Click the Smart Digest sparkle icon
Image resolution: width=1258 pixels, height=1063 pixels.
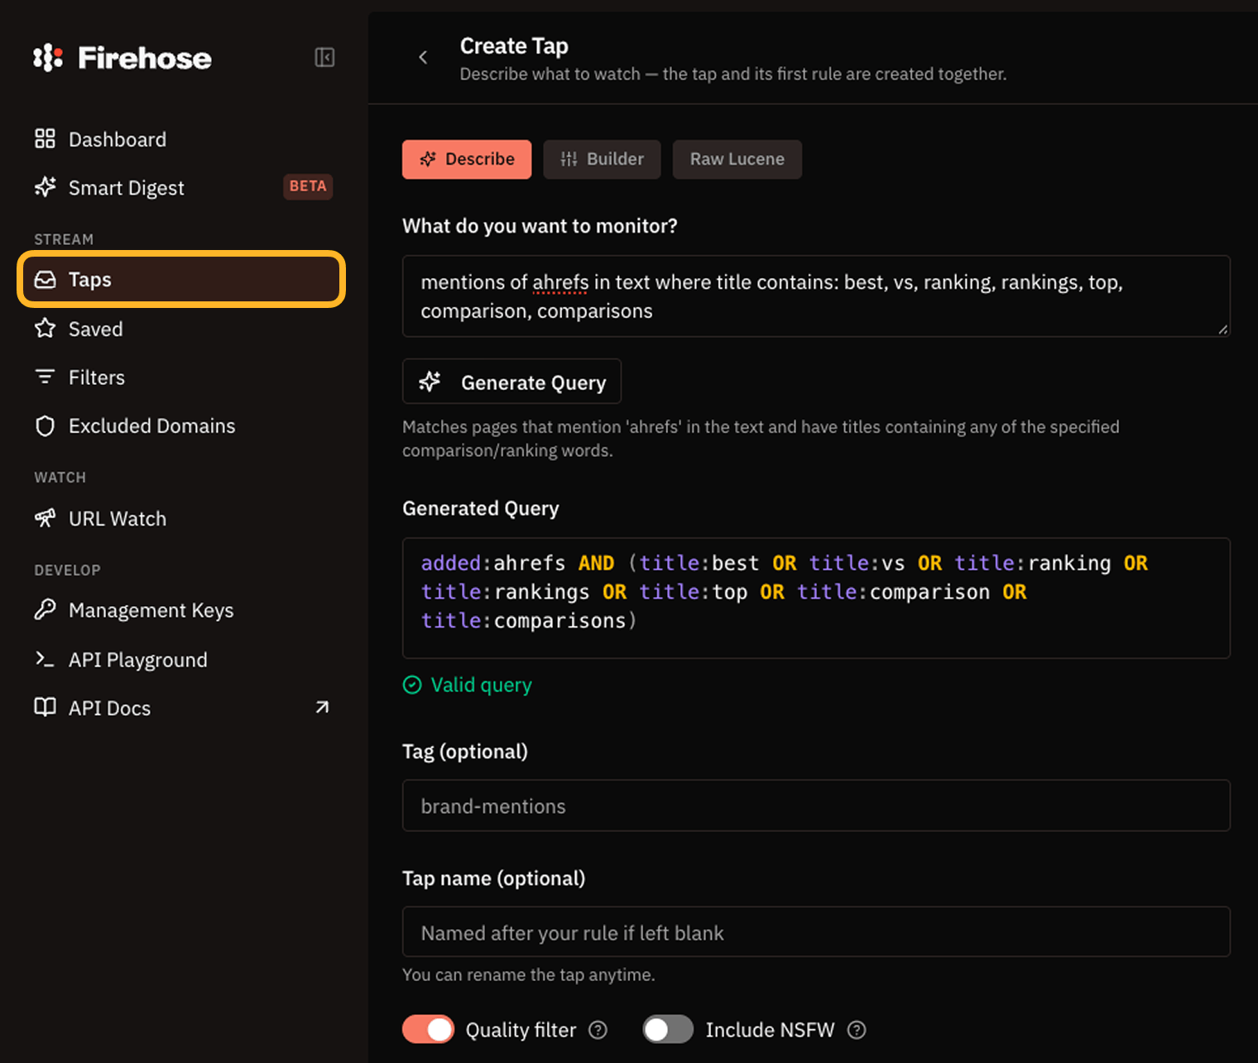tap(45, 187)
